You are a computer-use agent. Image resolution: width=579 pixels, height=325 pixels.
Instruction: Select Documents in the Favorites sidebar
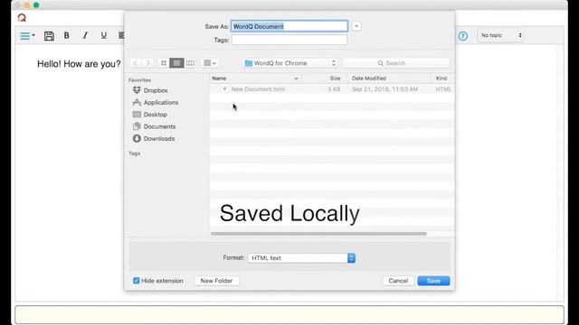(155, 126)
